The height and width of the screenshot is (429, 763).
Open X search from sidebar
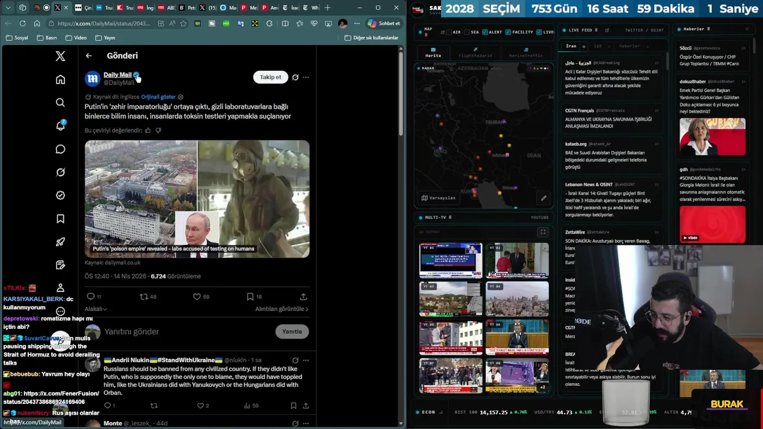[60, 102]
